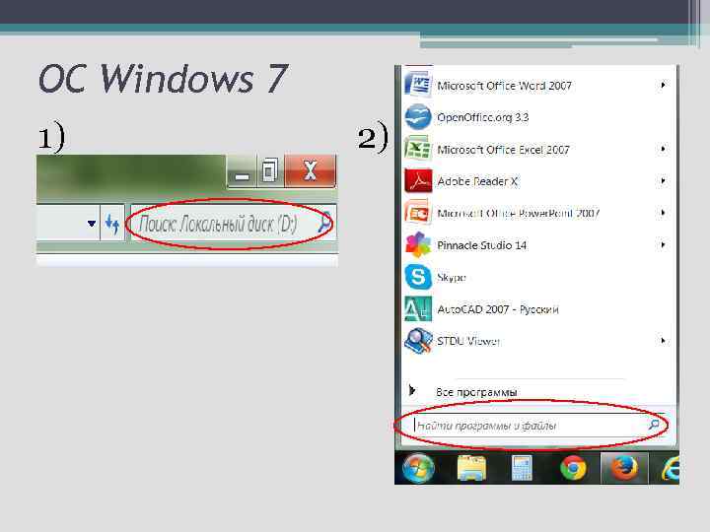The height and width of the screenshot is (532, 710).
Task: Select AutoCAD 2007 - Русский text
Action: coord(498,309)
